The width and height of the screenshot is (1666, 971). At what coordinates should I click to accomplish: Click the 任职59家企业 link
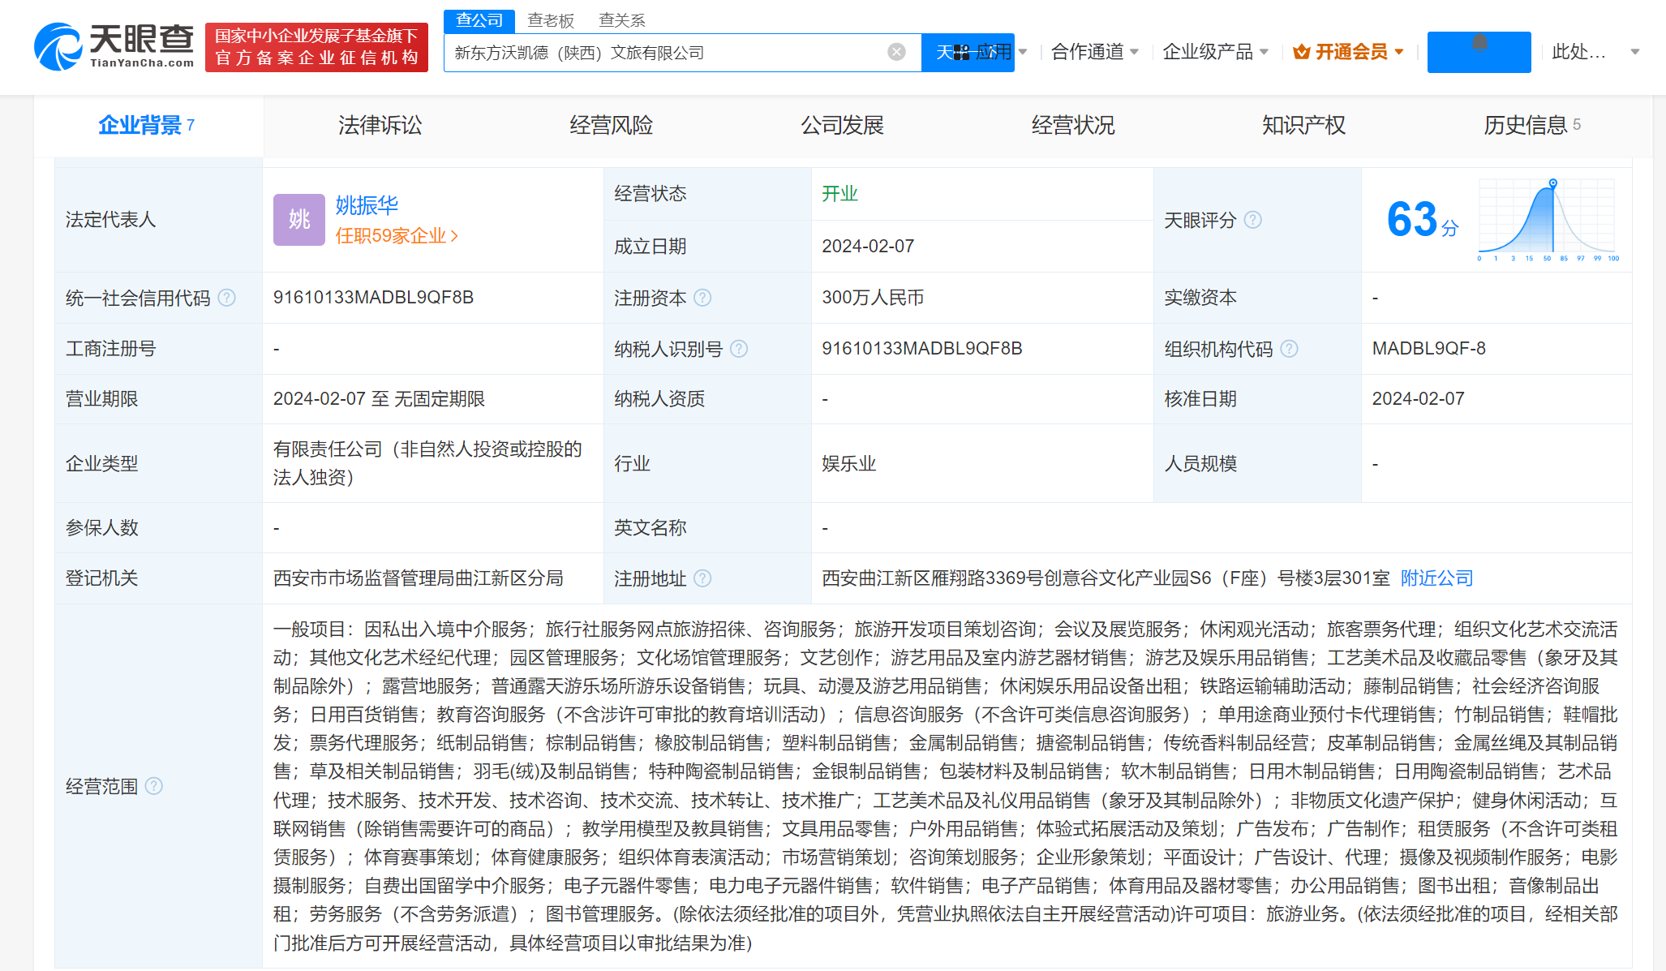coord(393,235)
